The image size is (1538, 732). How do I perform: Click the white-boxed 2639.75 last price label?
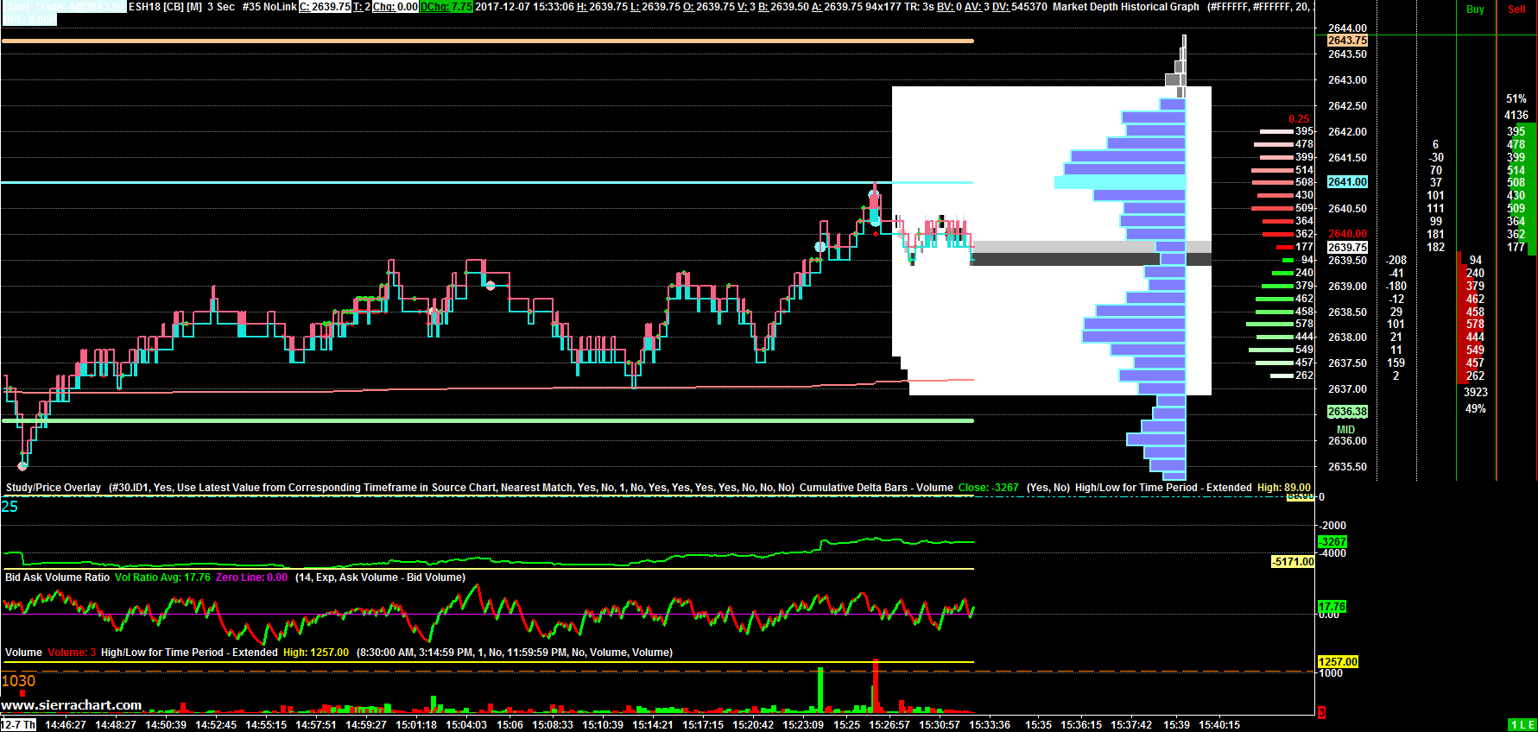1347,248
